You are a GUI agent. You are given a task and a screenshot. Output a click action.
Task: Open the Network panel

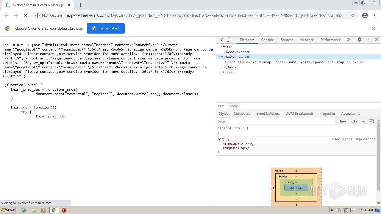pyautogui.click(x=307, y=40)
